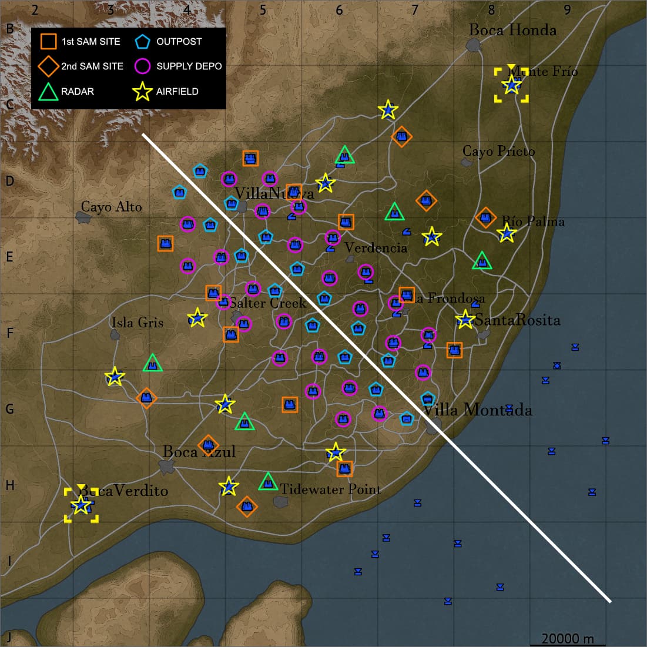Click the 20000 m scale bar
The width and height of the screenshot is (647, 647).
coord(567,639)
